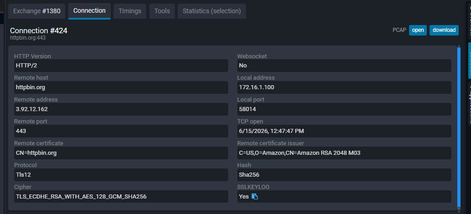Select the TCP open timestamp value

click(344, 131)
